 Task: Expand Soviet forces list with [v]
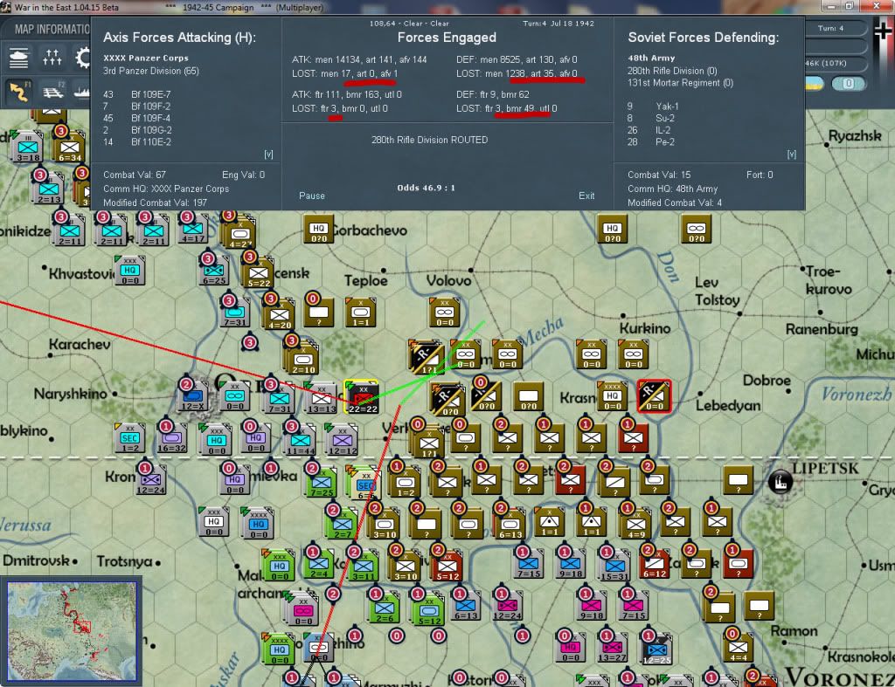pyautogui.click(x=792, y=155)
